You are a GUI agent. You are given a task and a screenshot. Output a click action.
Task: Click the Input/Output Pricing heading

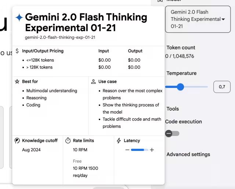point(43,51)
